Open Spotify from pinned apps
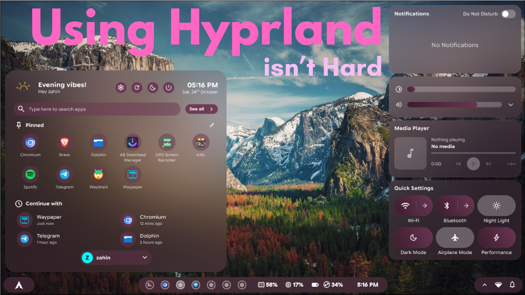 [30, 174]
